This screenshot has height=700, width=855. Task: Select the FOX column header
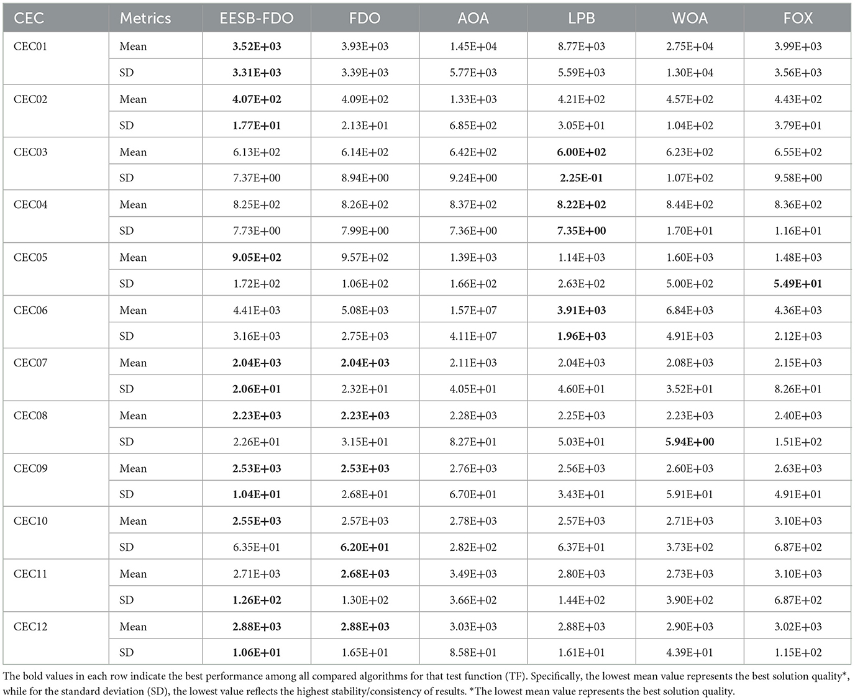[x=798, y=18]
